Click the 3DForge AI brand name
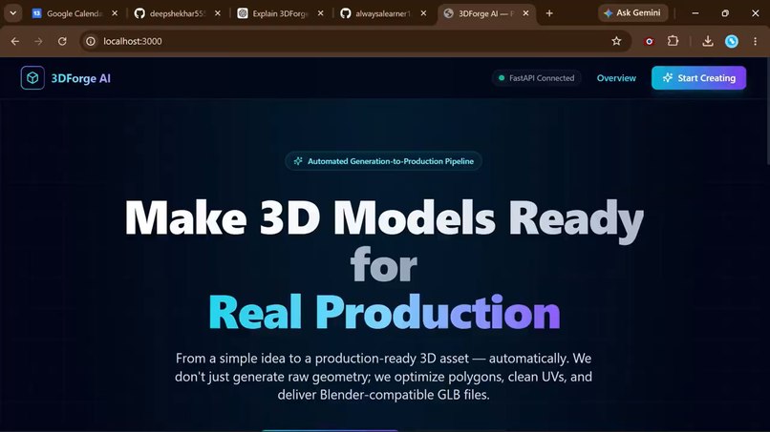Image resolution: width=770 pixels, height=432 pixels. tap(81, 78)
